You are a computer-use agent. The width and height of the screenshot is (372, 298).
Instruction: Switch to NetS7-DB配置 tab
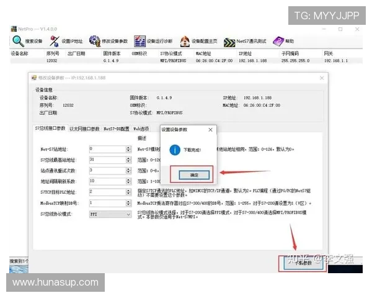[x=117, y=129]
